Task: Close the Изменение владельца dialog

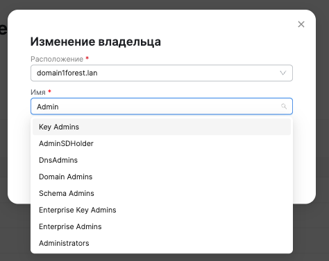Action: [x=301, y=24]
